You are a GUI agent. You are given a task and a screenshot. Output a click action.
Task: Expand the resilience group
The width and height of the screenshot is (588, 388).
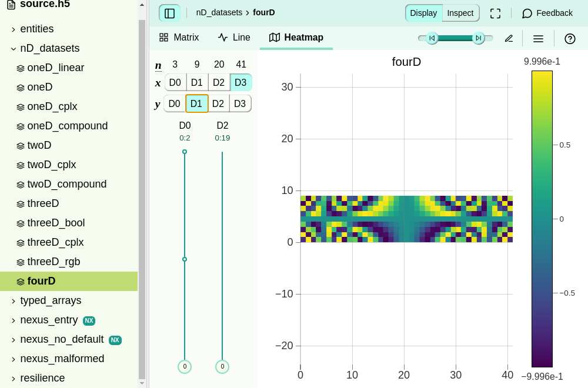coord(69,378)
